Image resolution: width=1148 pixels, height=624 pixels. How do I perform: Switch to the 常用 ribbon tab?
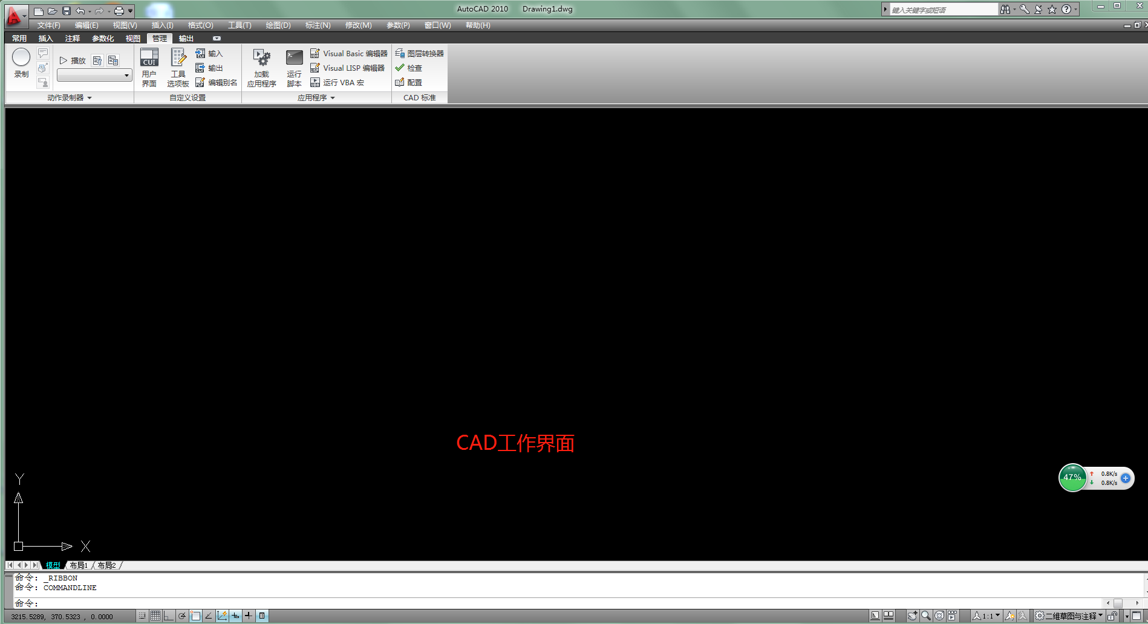pyautogui.click(x=19, y=38)
